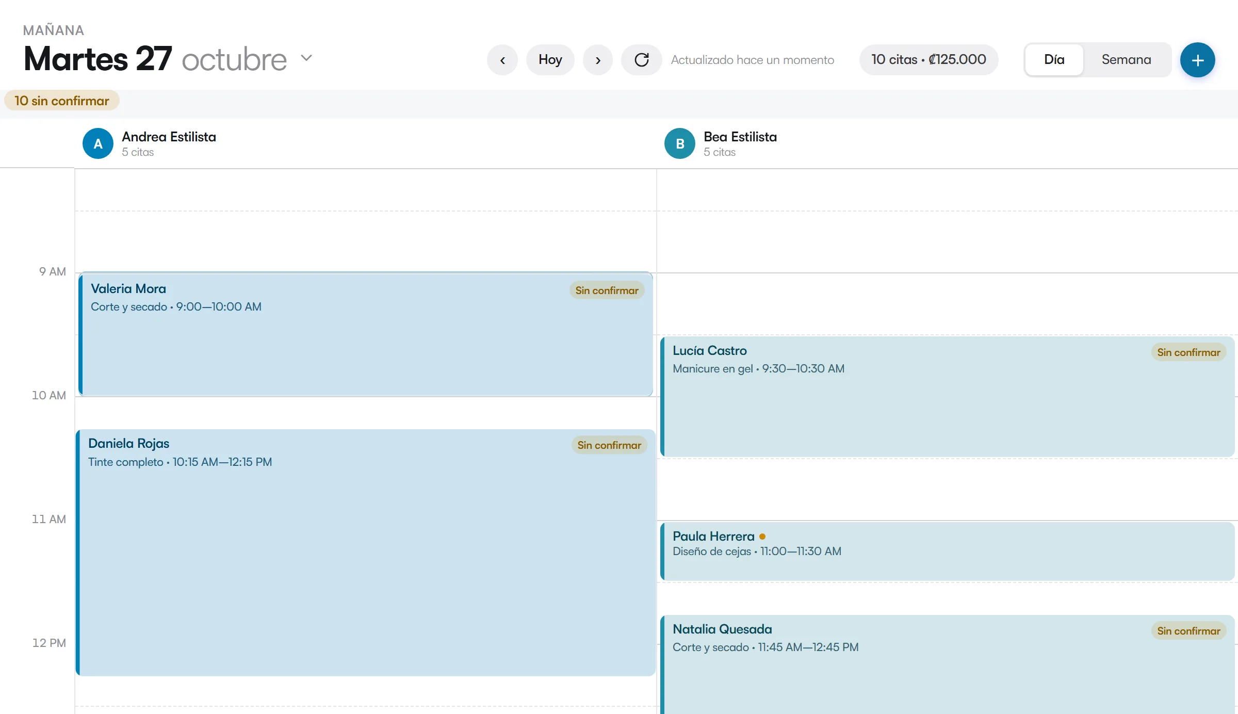Click Sin confirmar badge on Daniela Rojas

pyautogui.click(x=609, y=445)
